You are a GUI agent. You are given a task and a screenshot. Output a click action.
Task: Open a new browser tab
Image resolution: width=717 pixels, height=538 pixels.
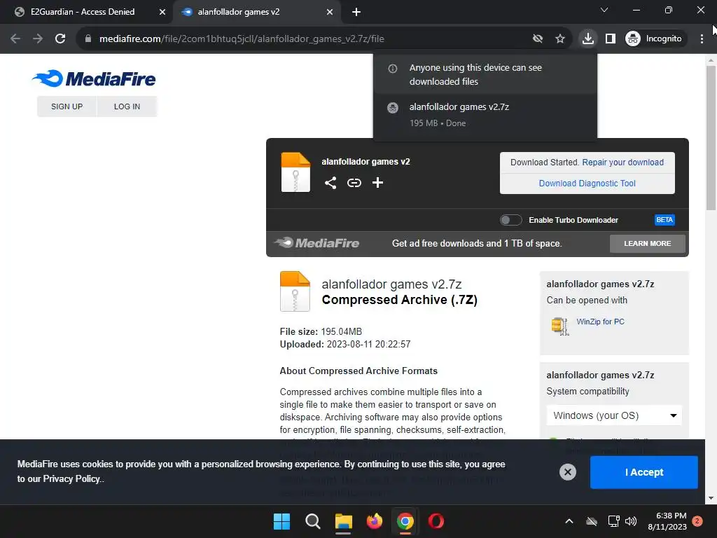[356, 13]
